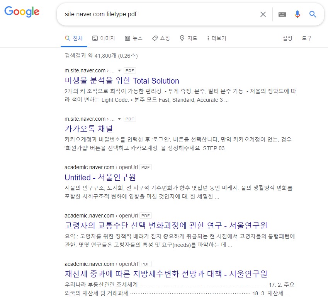
Task: Open the Untitled - 서울연구원 result
Action: coord(100,178)
